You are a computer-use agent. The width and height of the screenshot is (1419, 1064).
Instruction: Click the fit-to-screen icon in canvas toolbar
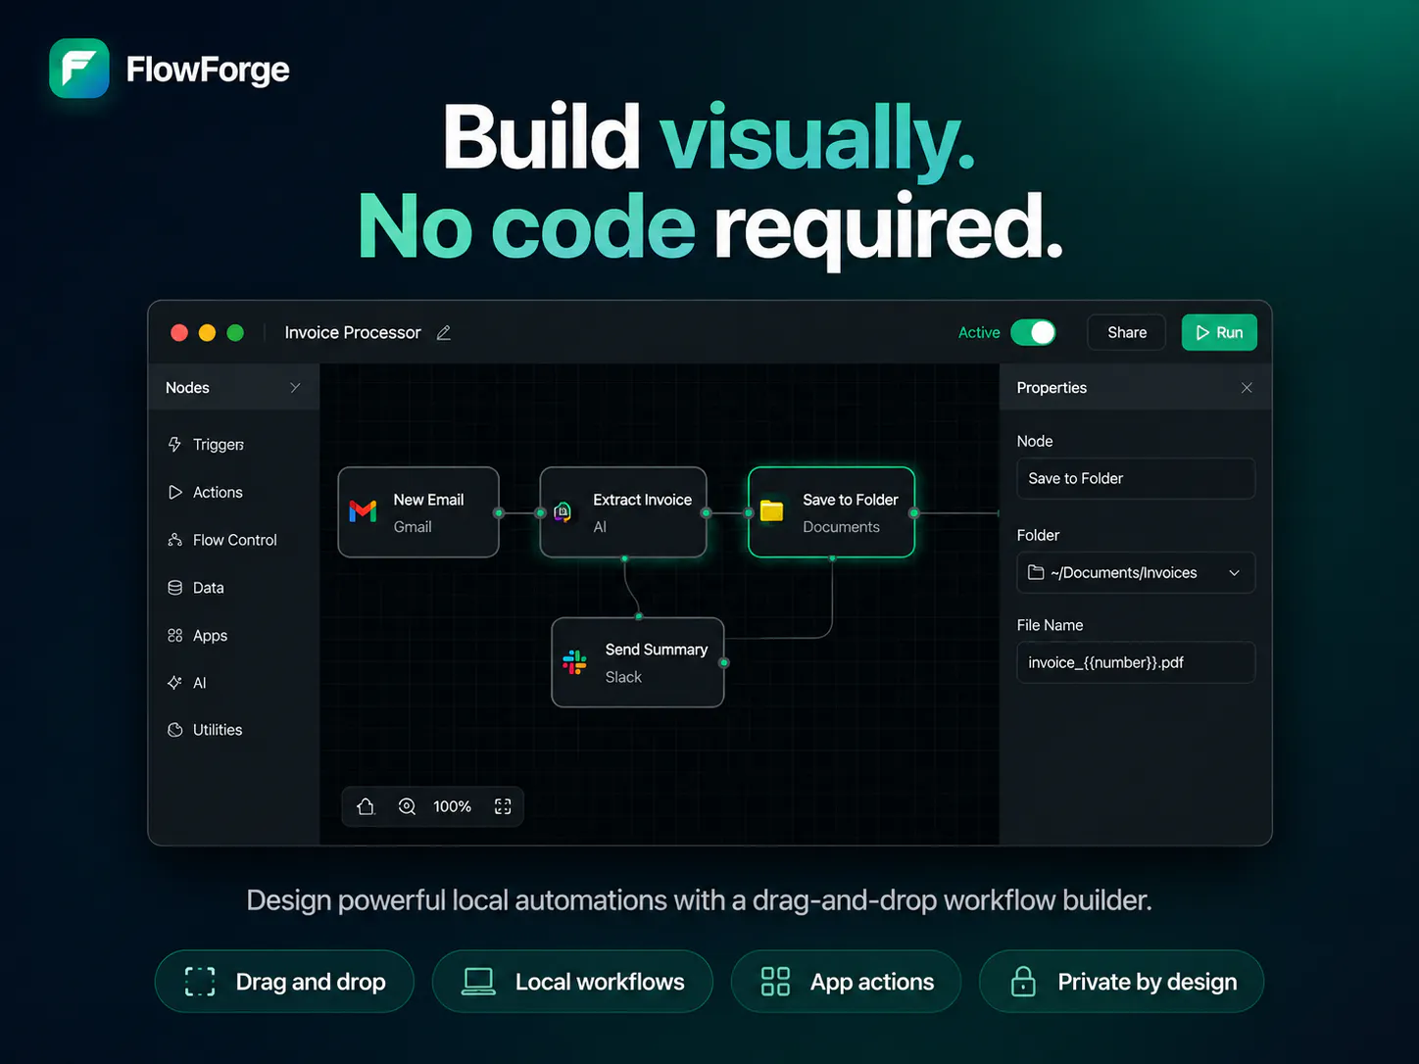point(503,806)
